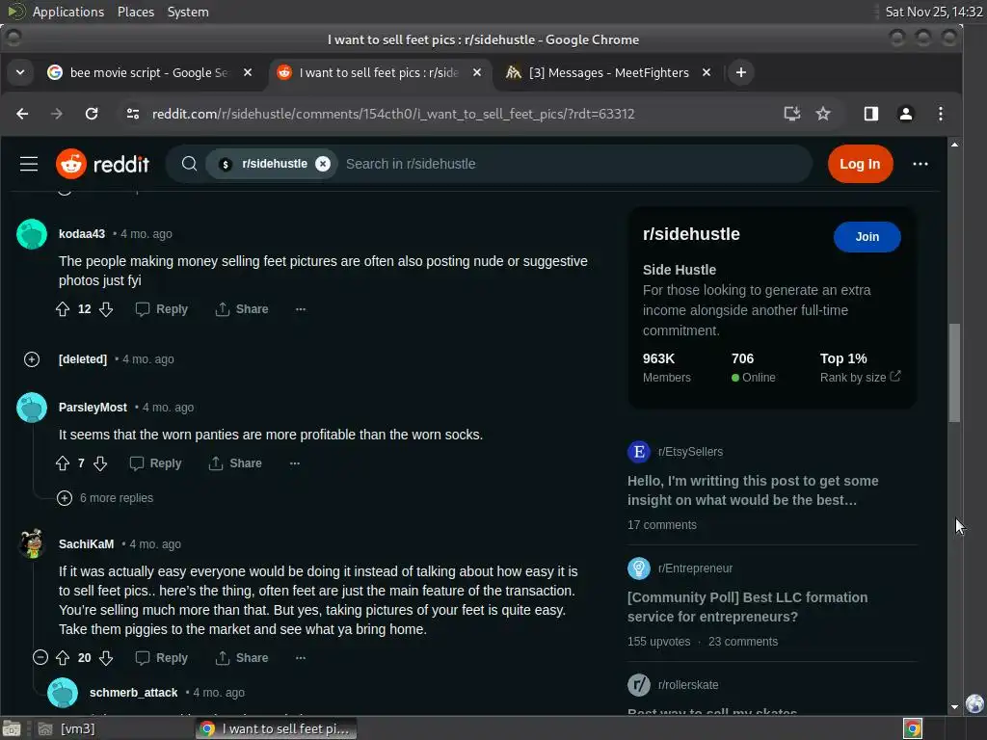Open the tab search dropdown arrow
Viewport: 987px width, 740px height.
20,73
